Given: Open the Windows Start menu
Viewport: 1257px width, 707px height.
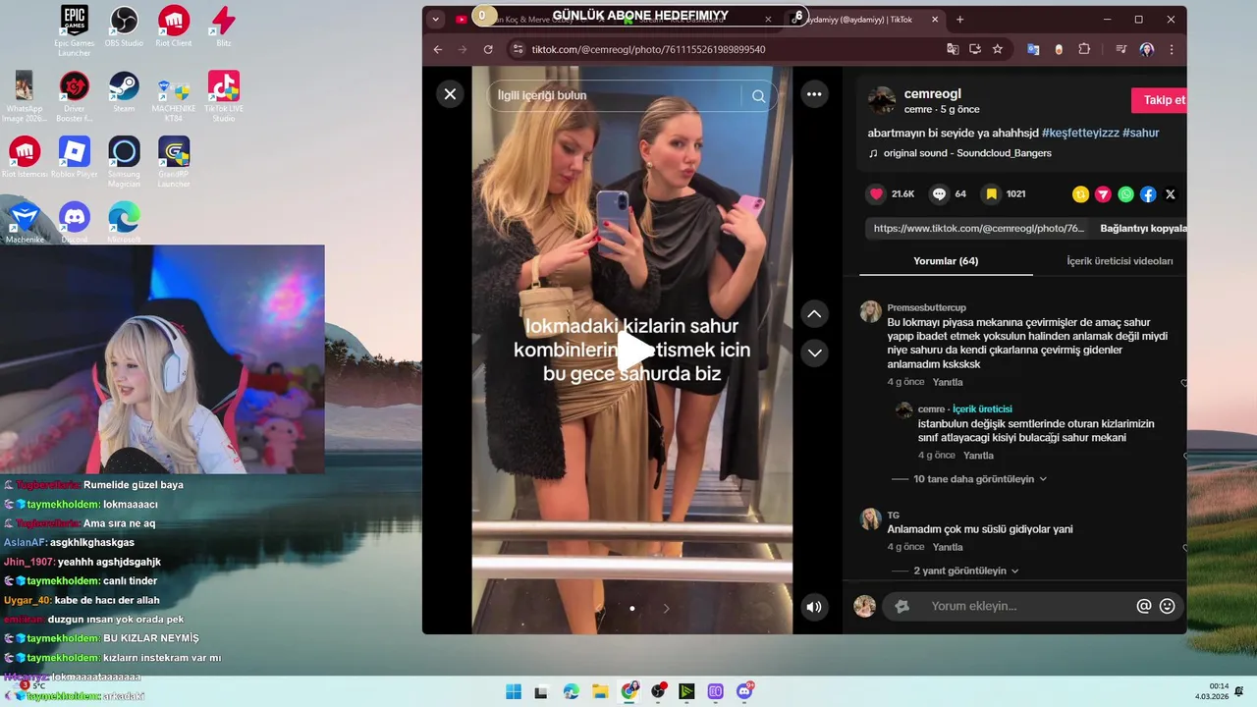Looking at the screenshot, I should [x=514, y=691].
